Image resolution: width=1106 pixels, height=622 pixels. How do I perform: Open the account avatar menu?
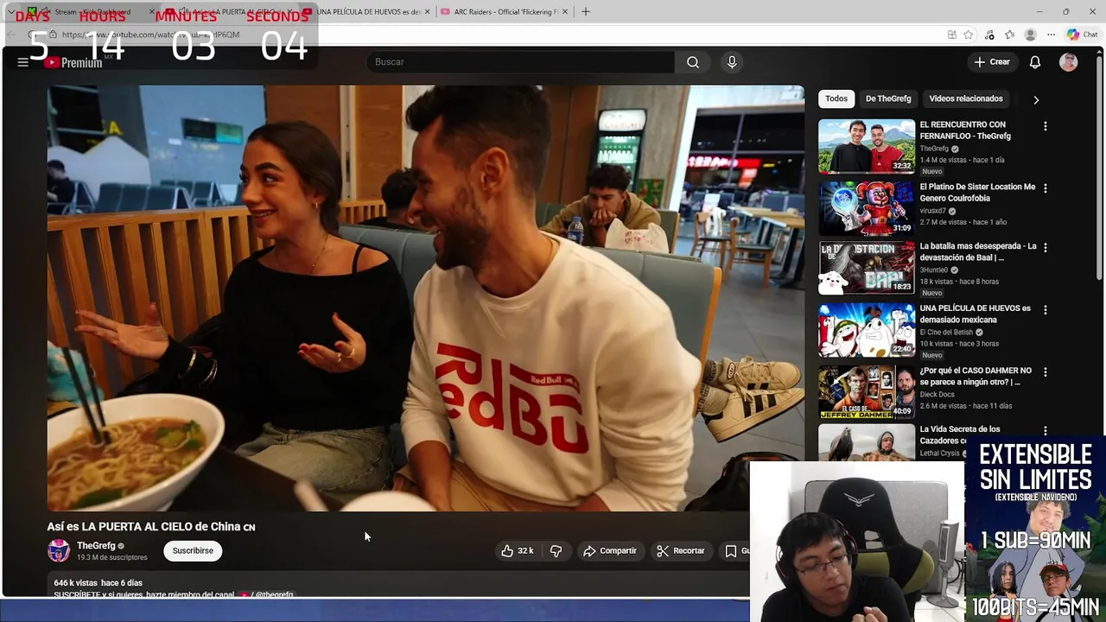click(x=1069, y=62)
